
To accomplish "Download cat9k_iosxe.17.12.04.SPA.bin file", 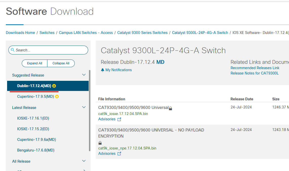I will [123, 114].
